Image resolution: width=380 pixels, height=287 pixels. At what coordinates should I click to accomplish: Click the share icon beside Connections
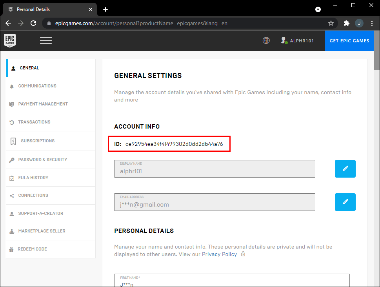tap(12, 196)
